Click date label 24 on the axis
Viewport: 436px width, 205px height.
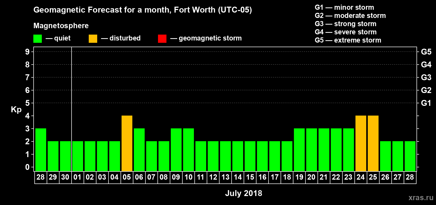tap(361, 177)
